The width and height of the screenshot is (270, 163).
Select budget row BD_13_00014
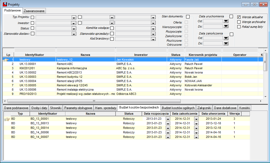pyautogui.click(x=127, y=128)
